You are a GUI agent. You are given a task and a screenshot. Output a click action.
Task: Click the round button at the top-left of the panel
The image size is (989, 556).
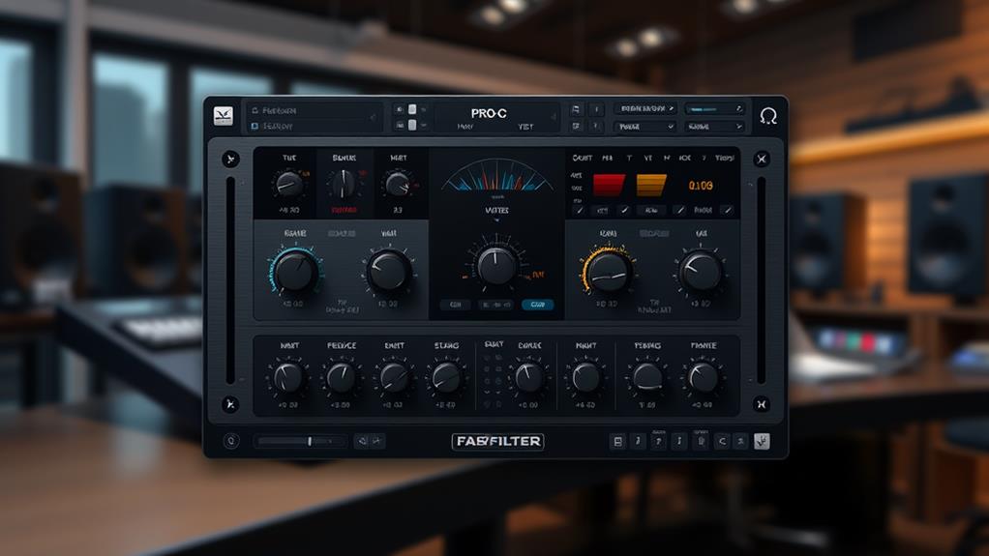click(x=231, y=159)
